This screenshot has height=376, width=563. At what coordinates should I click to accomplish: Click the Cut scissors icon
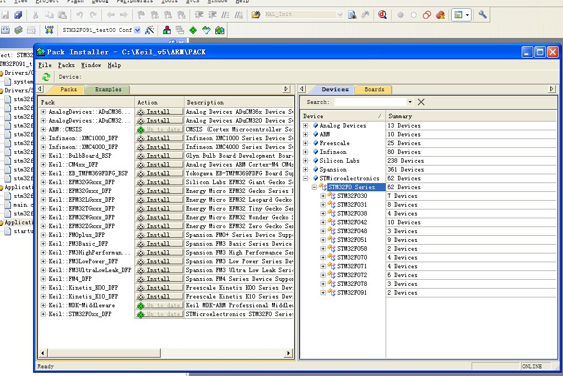(35, 15)
